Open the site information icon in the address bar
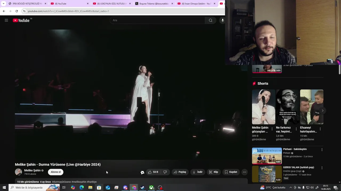Image resolution: width=341 pixels, height=191 pixels. [x=24, y=11]
